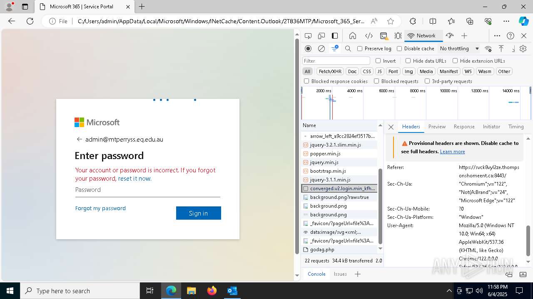This screenshot has height=299, width=533.
Task: Click the Learn more headers link
Action: click(x=452, y=152)
